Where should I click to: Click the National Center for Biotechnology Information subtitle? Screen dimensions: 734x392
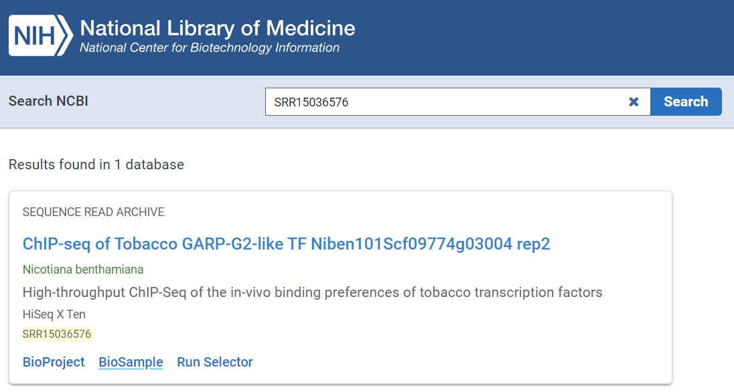[209, 48]
